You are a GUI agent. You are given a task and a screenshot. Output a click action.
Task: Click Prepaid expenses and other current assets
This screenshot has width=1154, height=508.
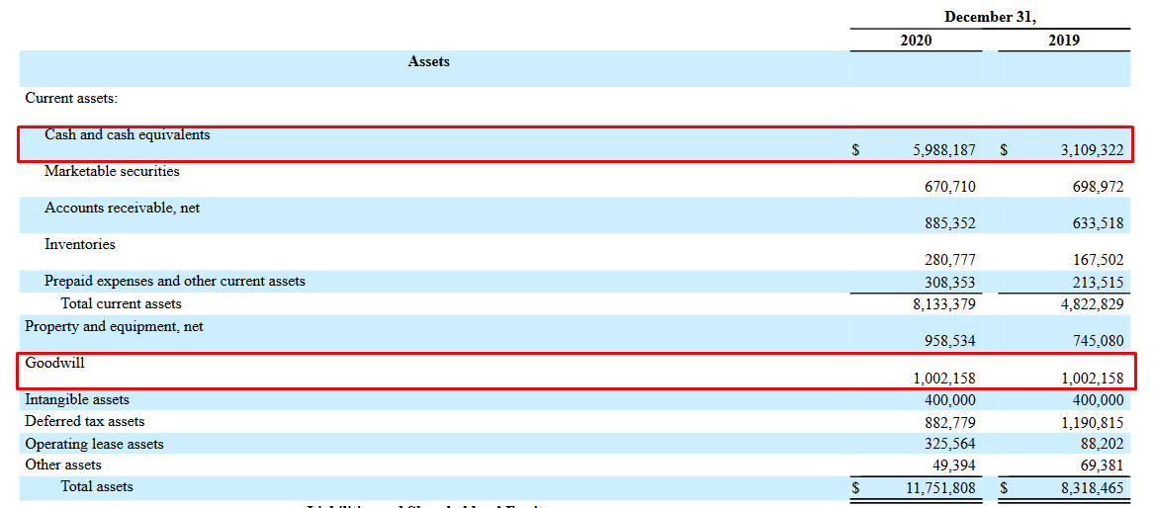click(x=175, y=281)
